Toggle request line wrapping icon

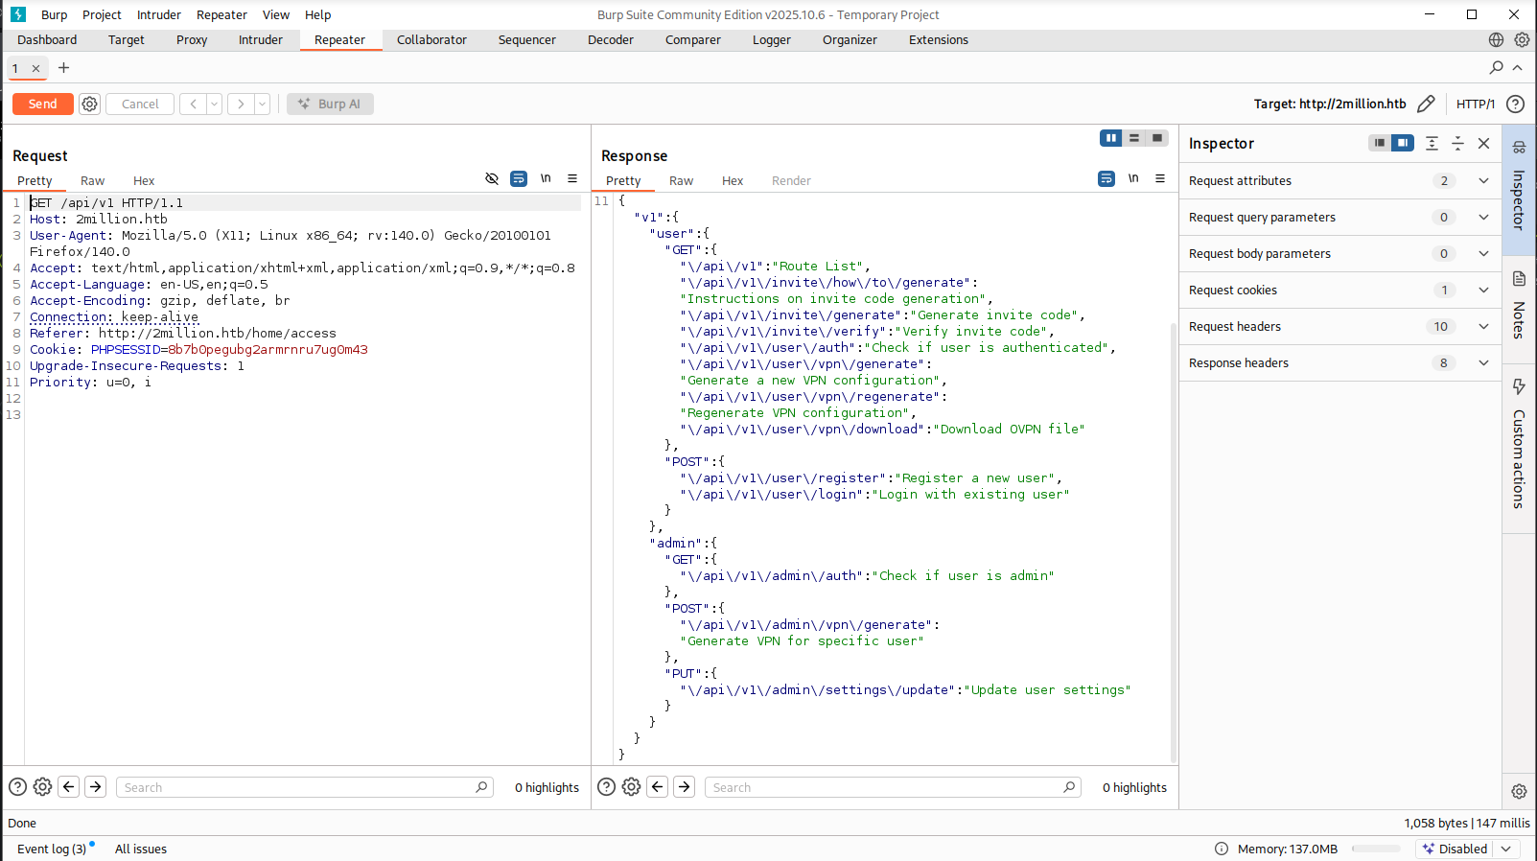(519, 178)
